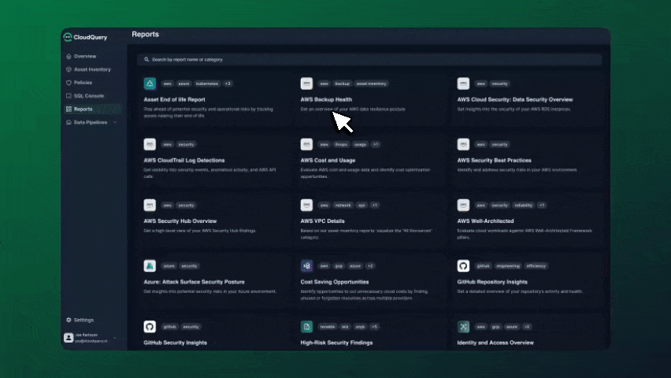
Task: Go to Overview in the sidebar
Action: (x=84, y=57)
